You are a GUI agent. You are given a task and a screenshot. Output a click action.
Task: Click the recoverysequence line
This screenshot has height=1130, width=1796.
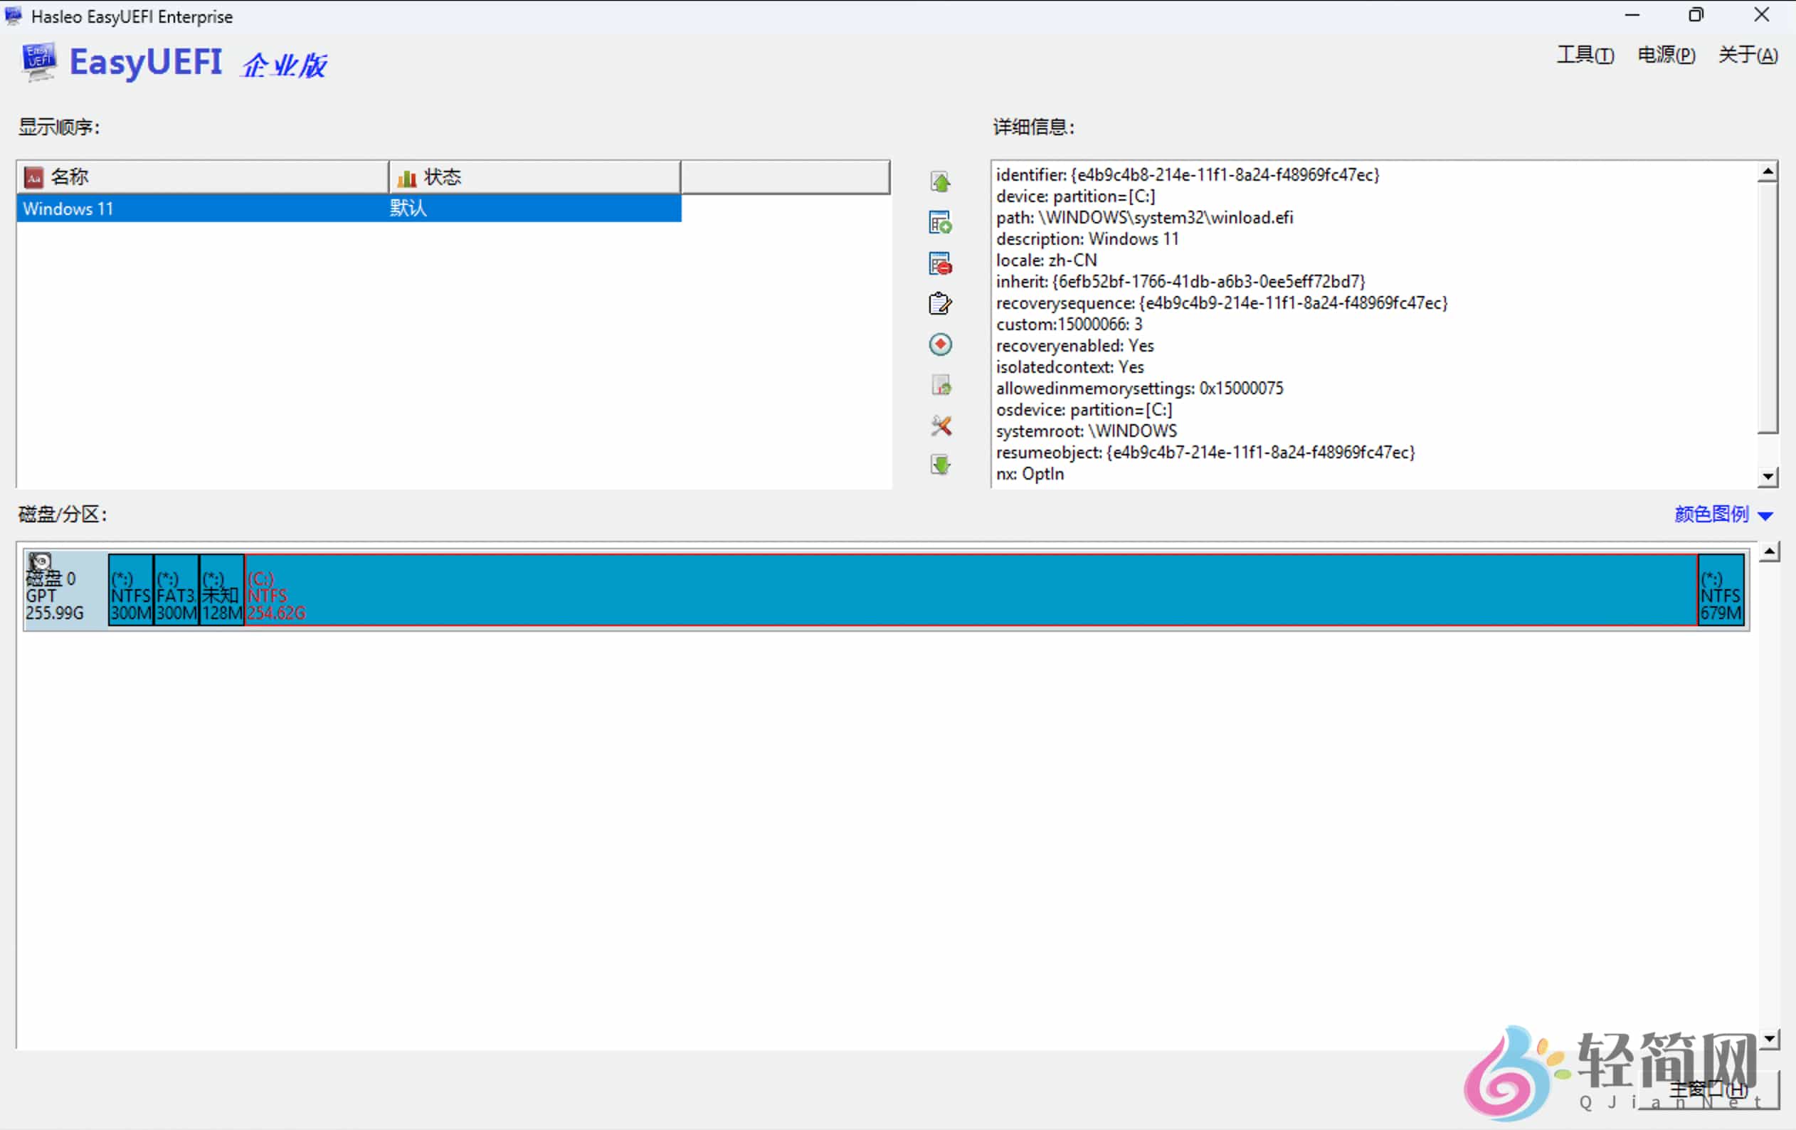pos(1222,303)
